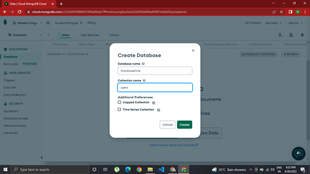310x174 pixels.
Task: Click Collection name help icon
Action: [x=144, y=80]
